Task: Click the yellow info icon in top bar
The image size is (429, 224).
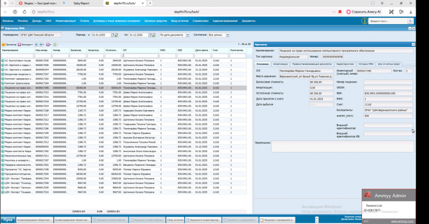Action: 364,21
